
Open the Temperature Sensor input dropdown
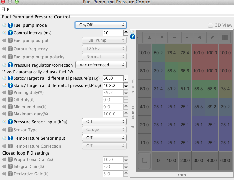pos(104,138)
